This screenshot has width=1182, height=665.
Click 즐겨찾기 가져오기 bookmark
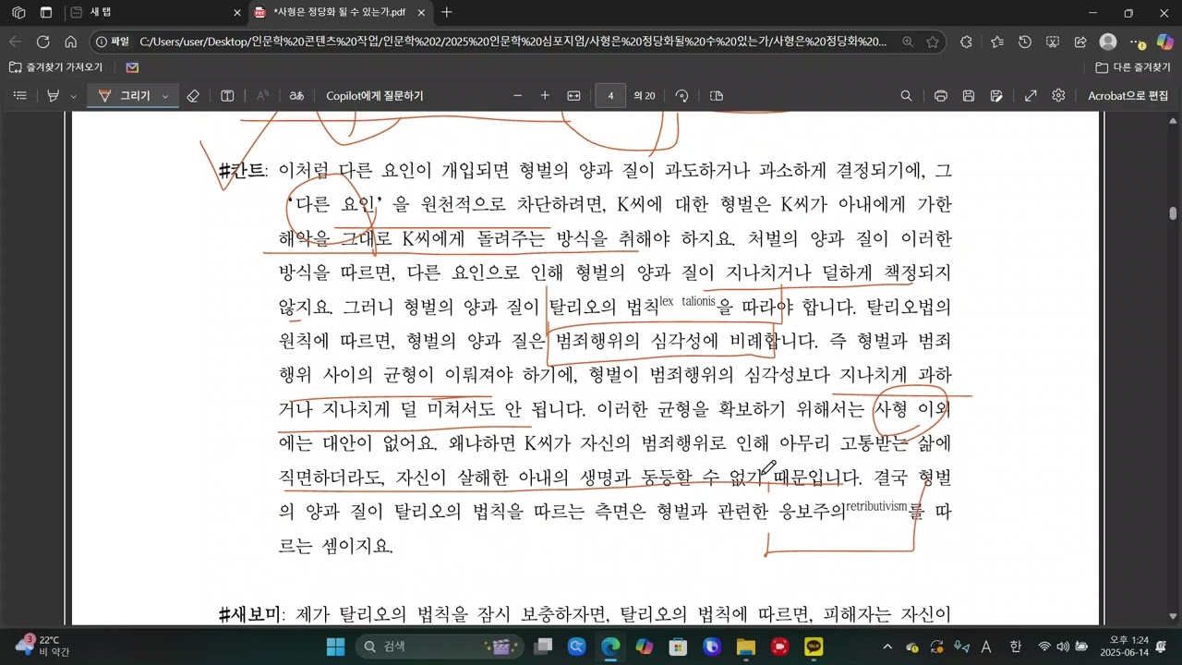tap(55, 67)
